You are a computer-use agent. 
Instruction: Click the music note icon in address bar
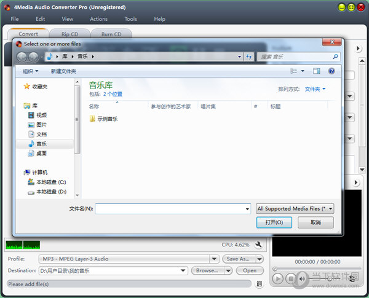[x=50, y=57]
